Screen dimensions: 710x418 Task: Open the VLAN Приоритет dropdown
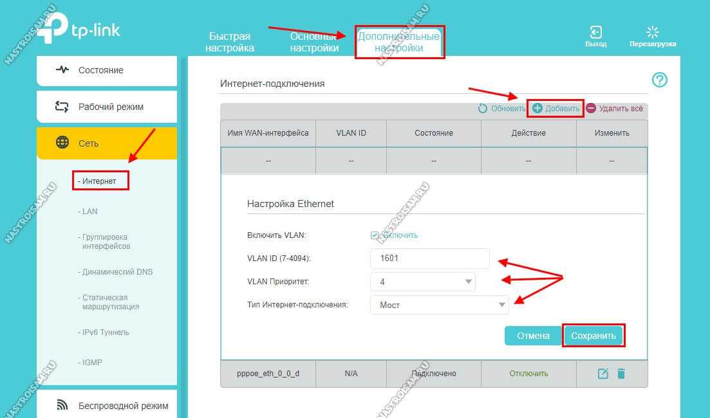[422, 282]
